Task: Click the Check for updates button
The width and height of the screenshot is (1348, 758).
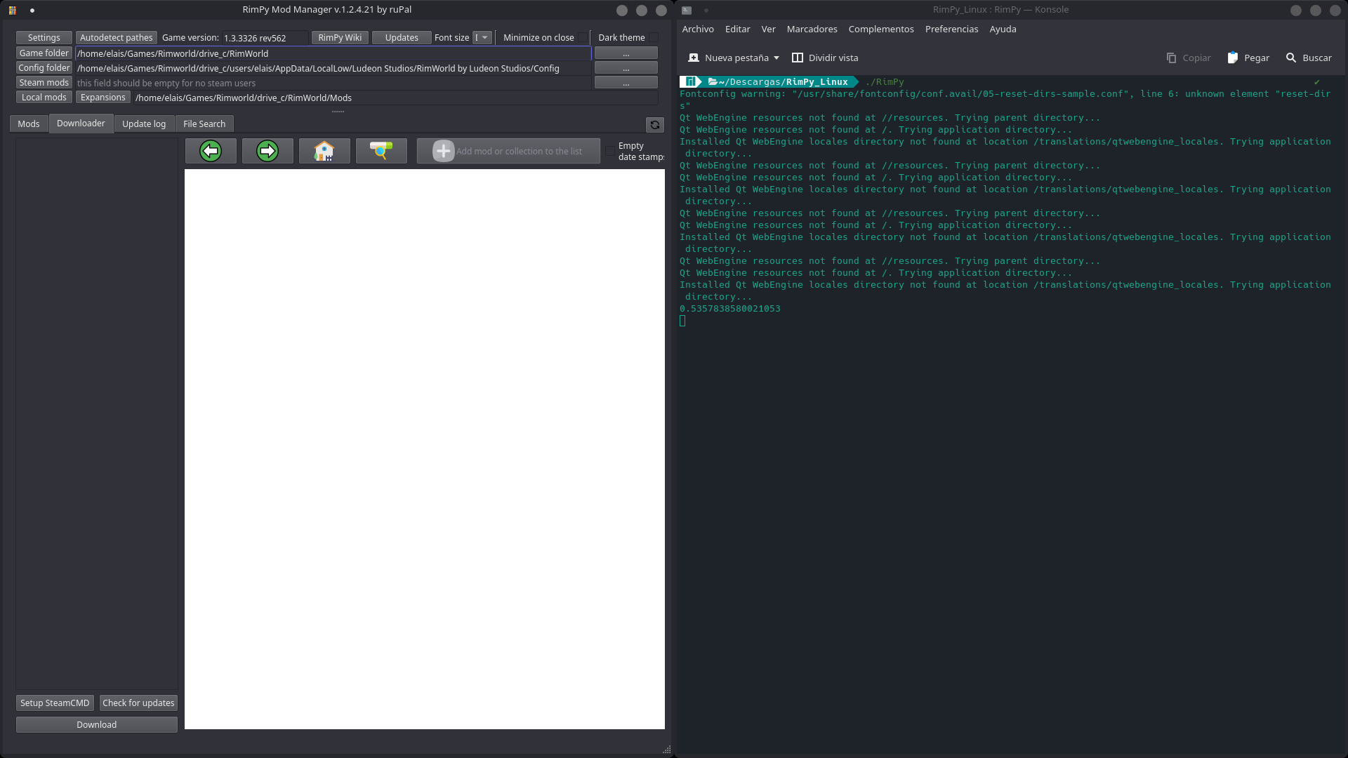Action: pyautogui.click(x=138, y=703)
